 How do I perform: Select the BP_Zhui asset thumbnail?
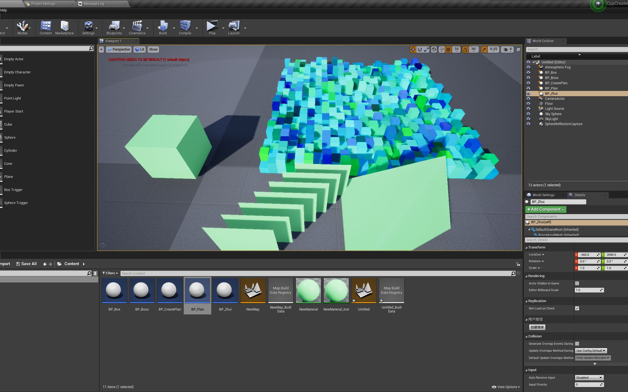[x=225, y=291]
